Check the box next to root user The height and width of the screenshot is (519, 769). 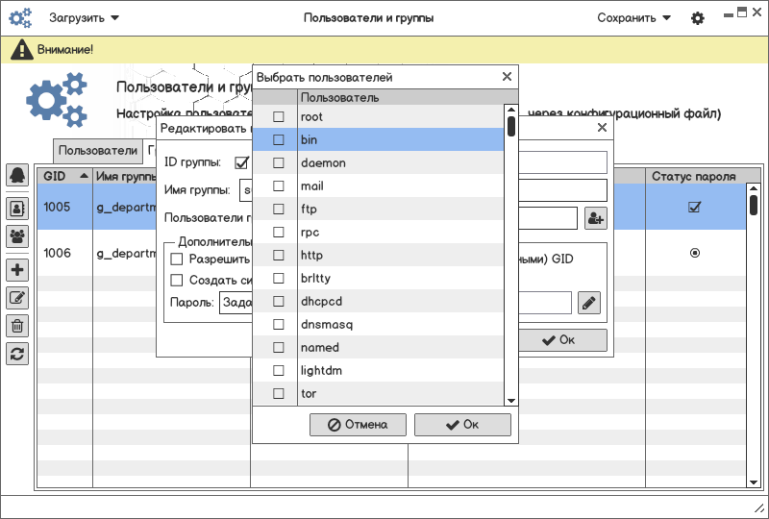click(x=279, y=117)
